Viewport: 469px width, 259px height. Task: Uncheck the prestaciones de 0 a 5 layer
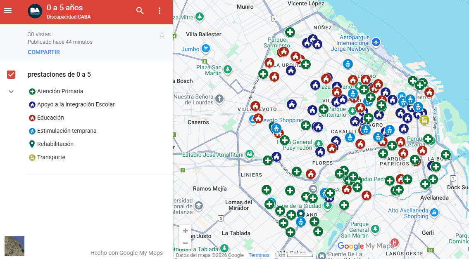pos(11,75)
